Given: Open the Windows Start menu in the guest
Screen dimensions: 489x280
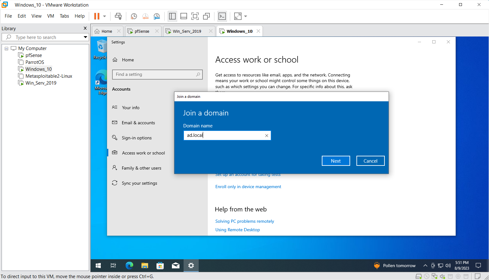Looking at the screenshot, I should (98, 266).
